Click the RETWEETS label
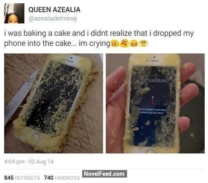This screenshot has height=183, width=208. pyautogui.click(x=27, y=178)
